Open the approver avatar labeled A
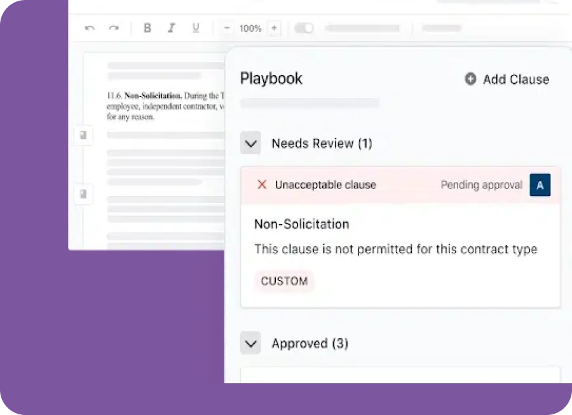572x415 pixels. point(540,185)
